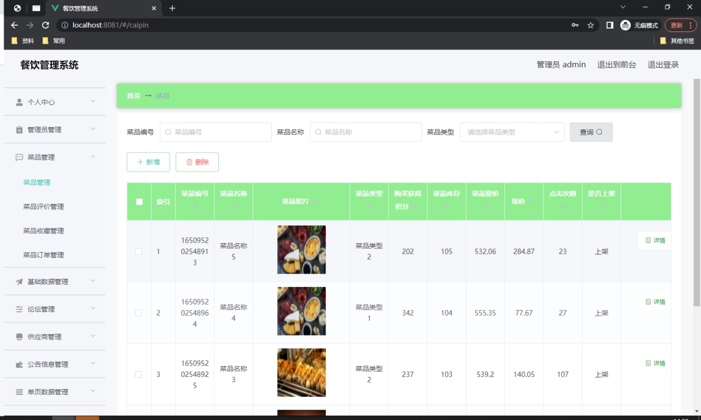Image resolution: width=701 pixels, height=420 pixels.
Task: Click the 退出到前台 link
Action: click(x=616, y=65)
